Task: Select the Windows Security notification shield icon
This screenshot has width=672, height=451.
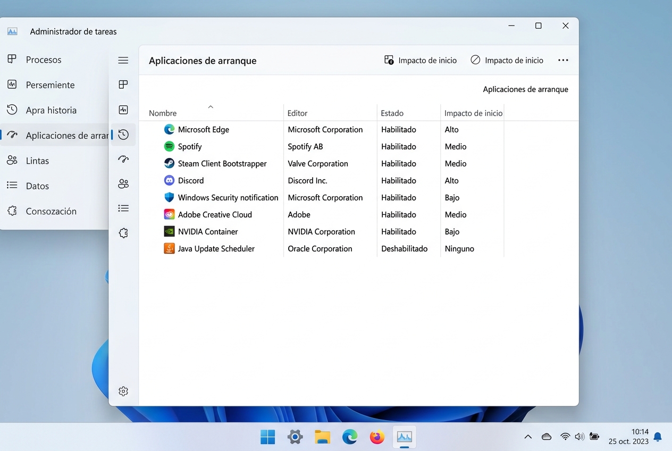Action: click(x=169, y=197)
